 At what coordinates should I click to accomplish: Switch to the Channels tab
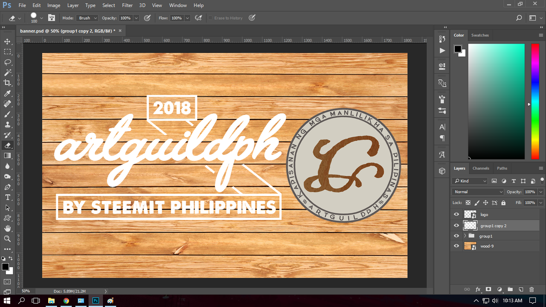(x=481, y=168)
